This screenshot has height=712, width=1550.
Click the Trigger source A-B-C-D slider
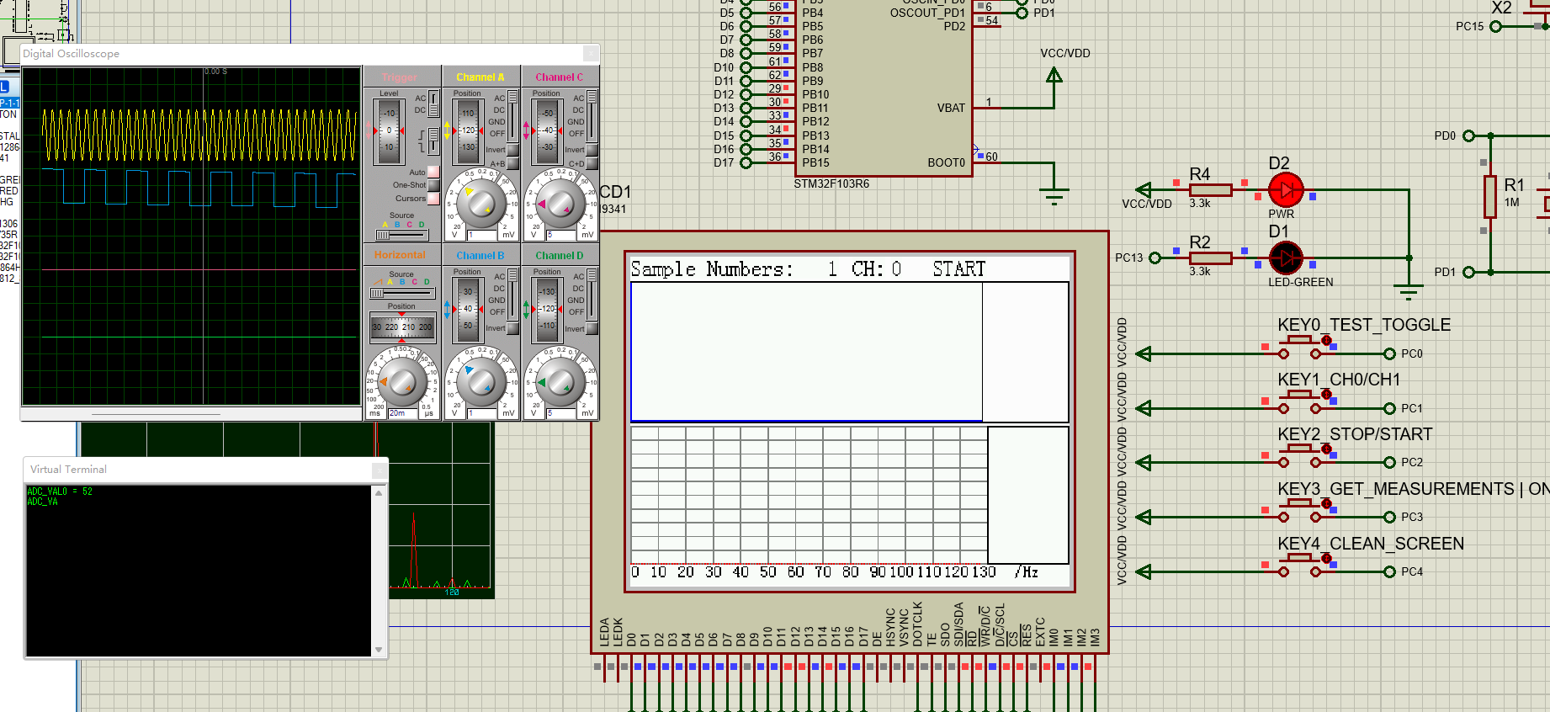click(x=402, y=235)
